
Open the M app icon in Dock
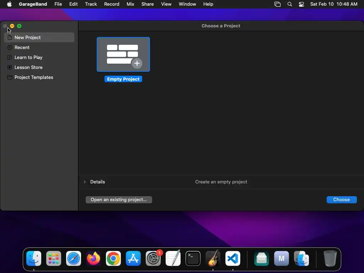coord(282,258)
